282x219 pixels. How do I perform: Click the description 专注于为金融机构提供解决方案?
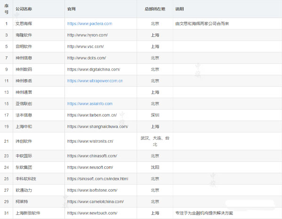coord(204,213)
